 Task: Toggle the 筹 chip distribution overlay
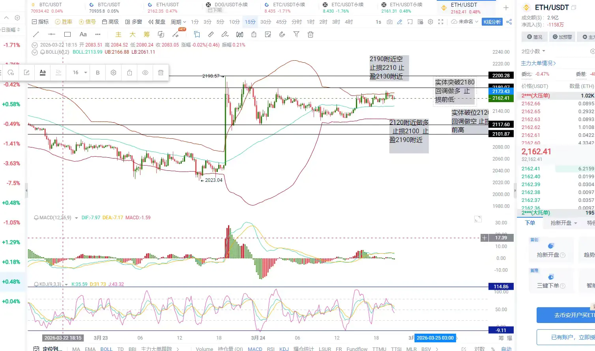(147, 34)
